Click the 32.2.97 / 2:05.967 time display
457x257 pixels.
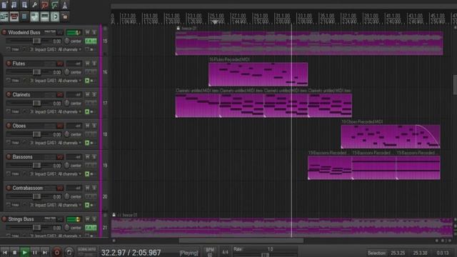[131, 252]
